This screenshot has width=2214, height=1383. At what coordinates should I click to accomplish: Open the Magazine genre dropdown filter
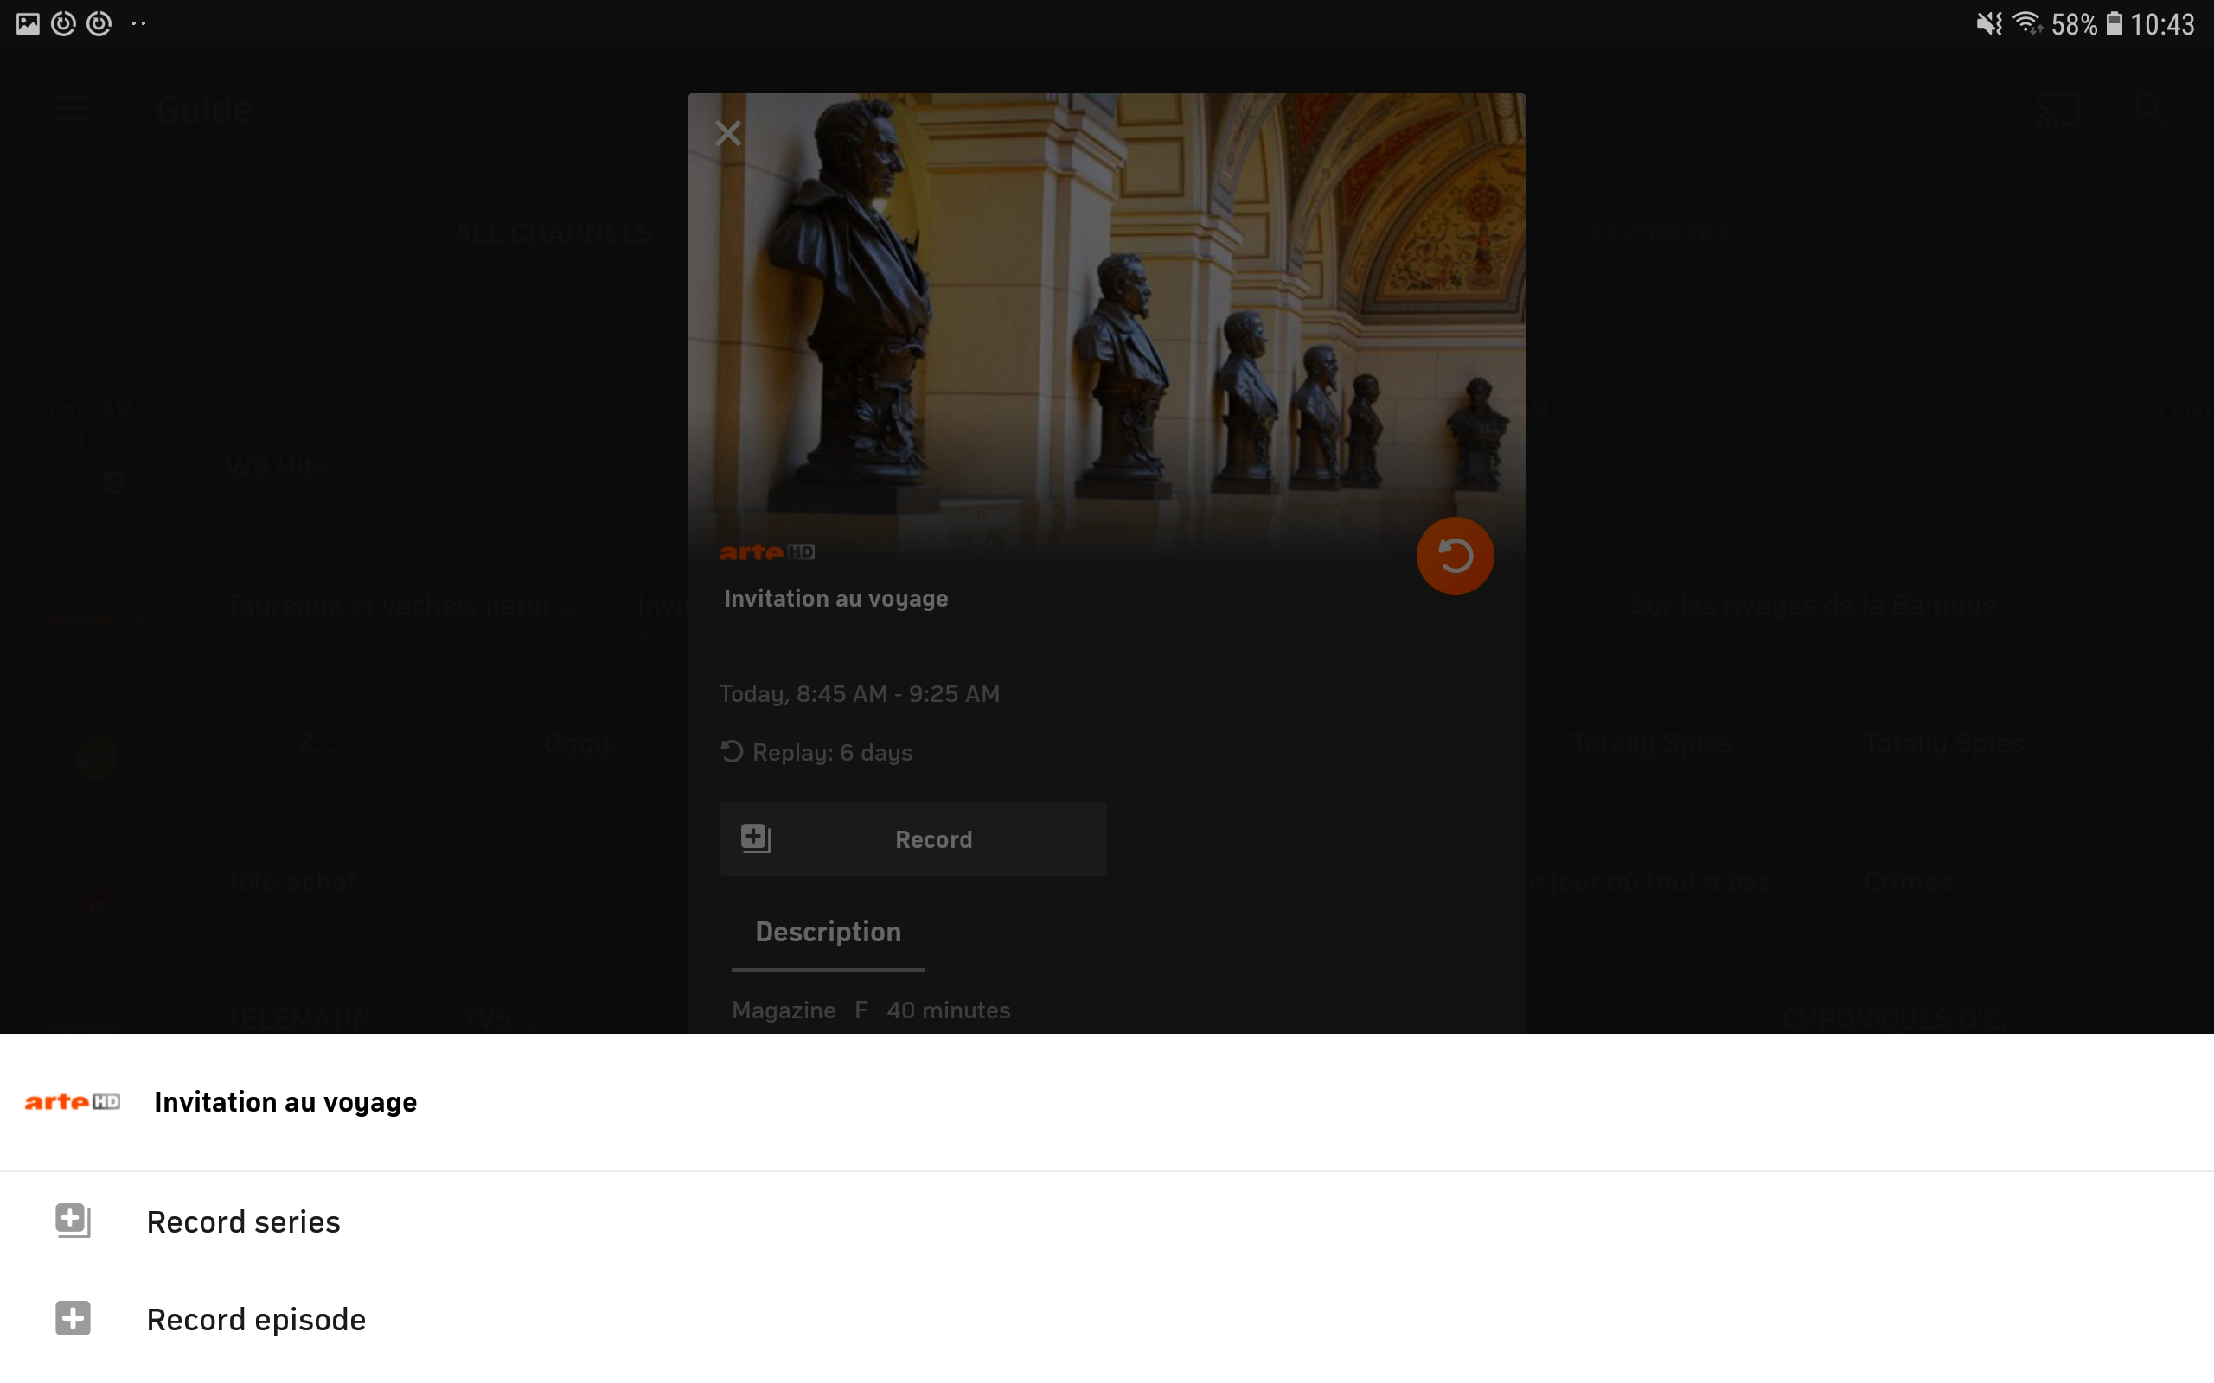pos(783,1009)
